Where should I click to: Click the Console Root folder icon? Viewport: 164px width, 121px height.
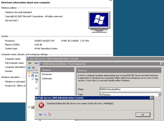[x=29, y=72]
